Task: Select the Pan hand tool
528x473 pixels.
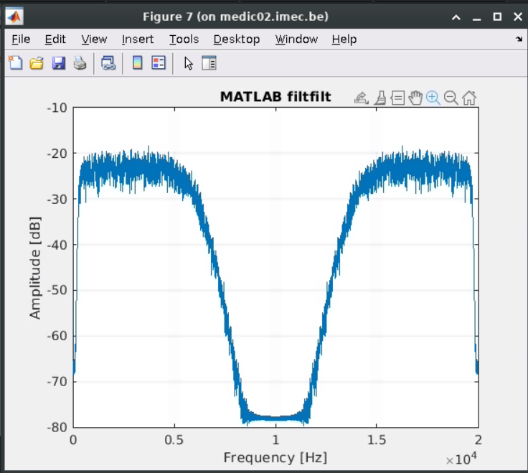Action: click(x=415, y=98)
